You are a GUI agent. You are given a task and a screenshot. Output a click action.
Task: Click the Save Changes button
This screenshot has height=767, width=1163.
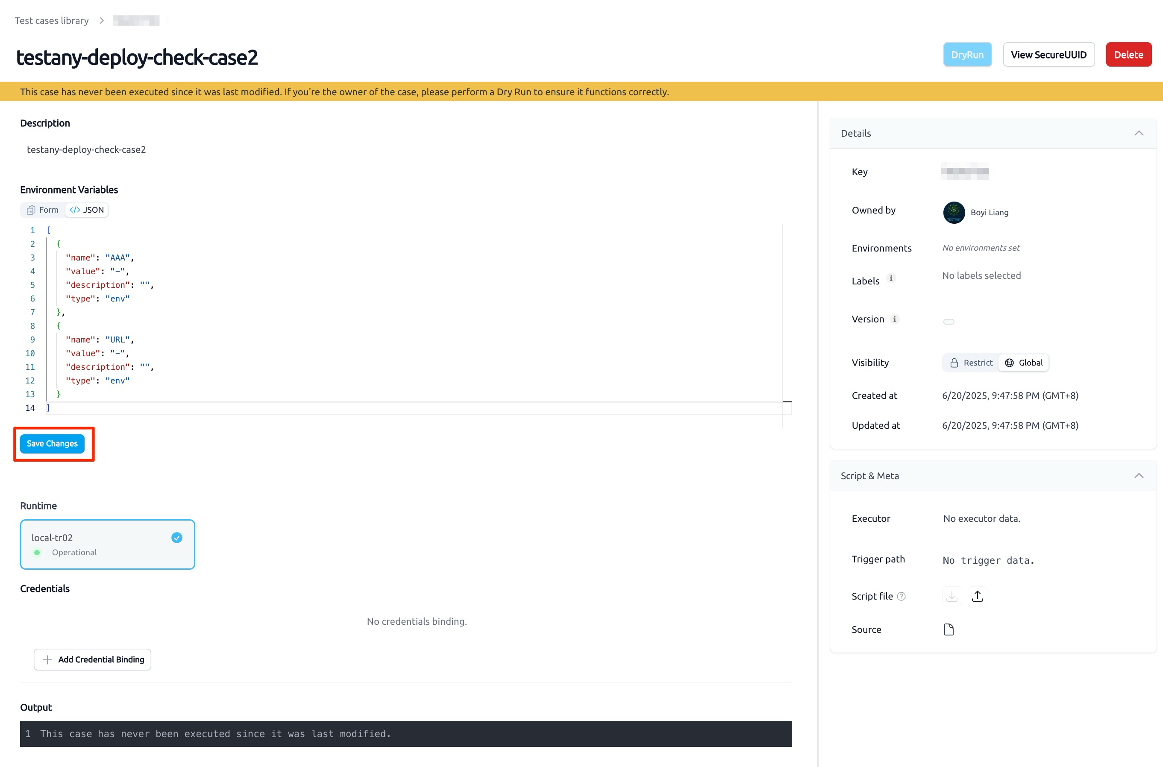pyautogui.click(x=53, y=443)
